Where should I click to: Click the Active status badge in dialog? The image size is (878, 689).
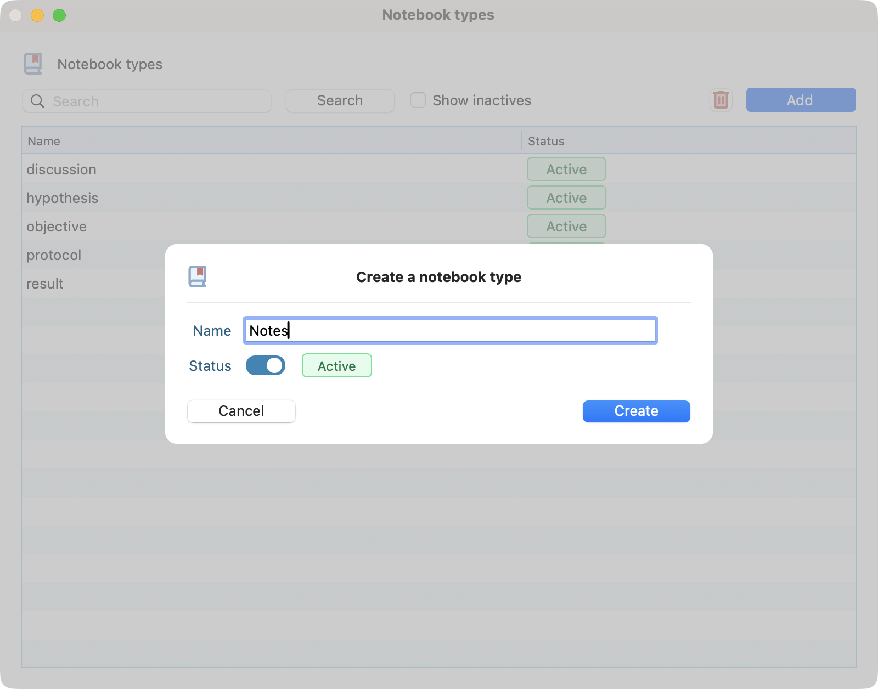click(x=336, y=365)
